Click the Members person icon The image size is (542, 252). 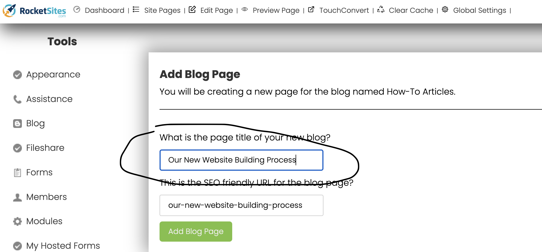(x=17, y=197)
